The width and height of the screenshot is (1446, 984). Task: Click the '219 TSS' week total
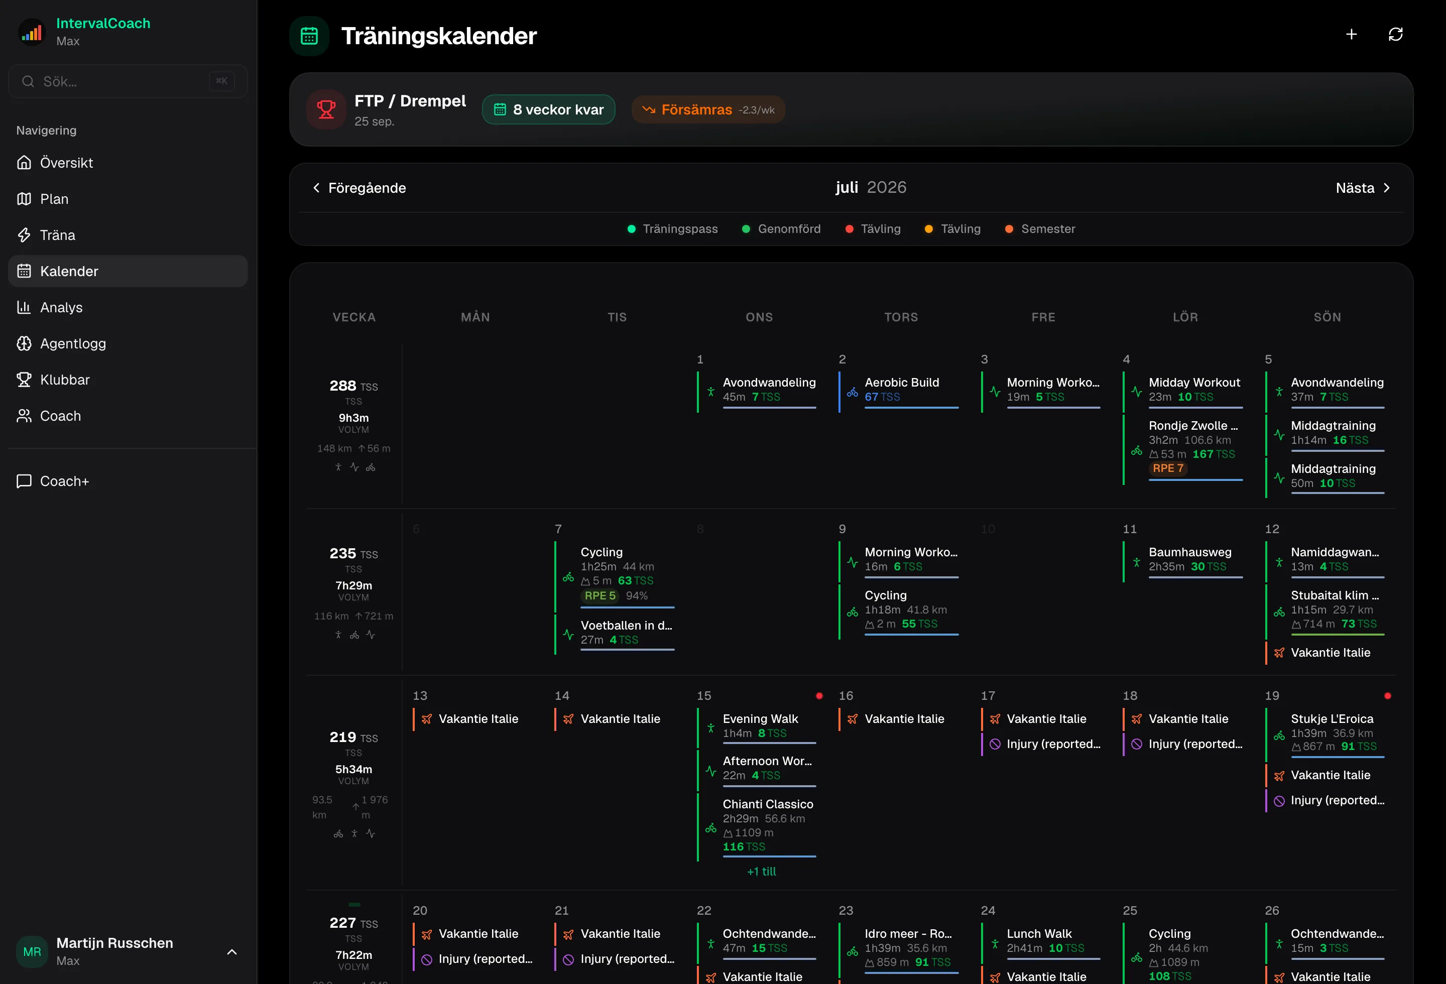tap(353, 737)
